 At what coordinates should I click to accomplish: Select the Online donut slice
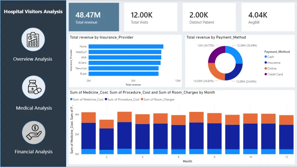click(215, 73)
